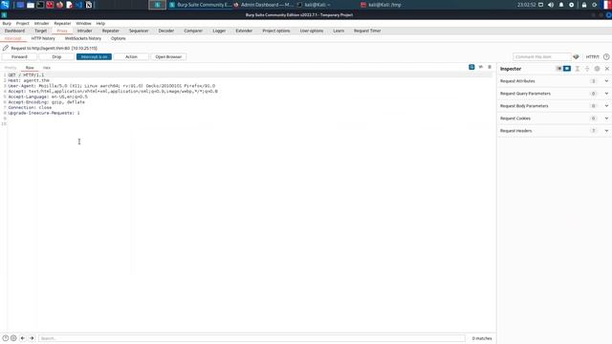Image resolution: width=612 pixels, height=344 pixels.
Task: Close the Inspector panel
Action: (x=607, y=69)
